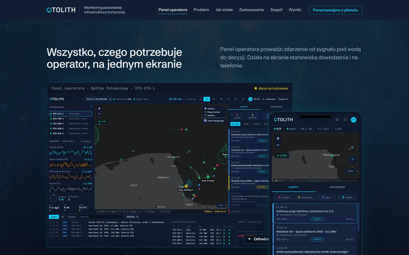The image size is (409, 255).
Task: Zoom out on the desktop map
Action: coord(99,114)
